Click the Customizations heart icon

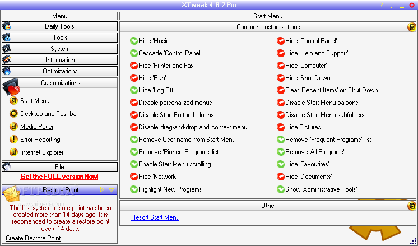pos(11,87)
